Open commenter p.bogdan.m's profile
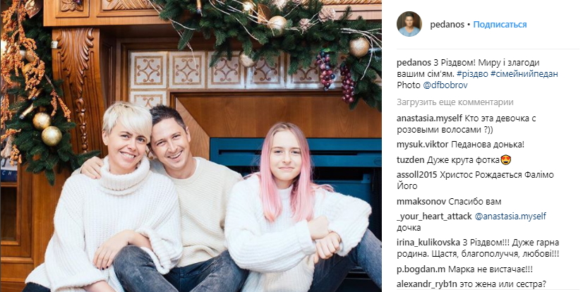Screen dimensions: 583x292 tap(421, 269)
